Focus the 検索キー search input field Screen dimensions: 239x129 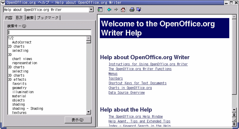49,32
